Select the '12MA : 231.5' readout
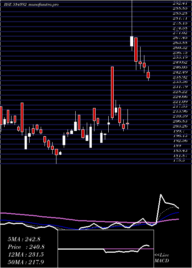Screen dimensions: 192x268 [x=26, y=255]
